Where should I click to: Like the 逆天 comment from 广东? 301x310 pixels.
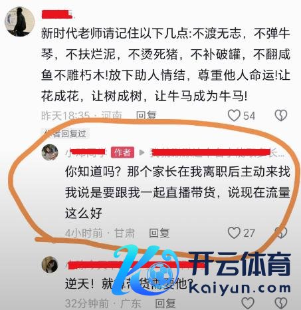[248, 303]
